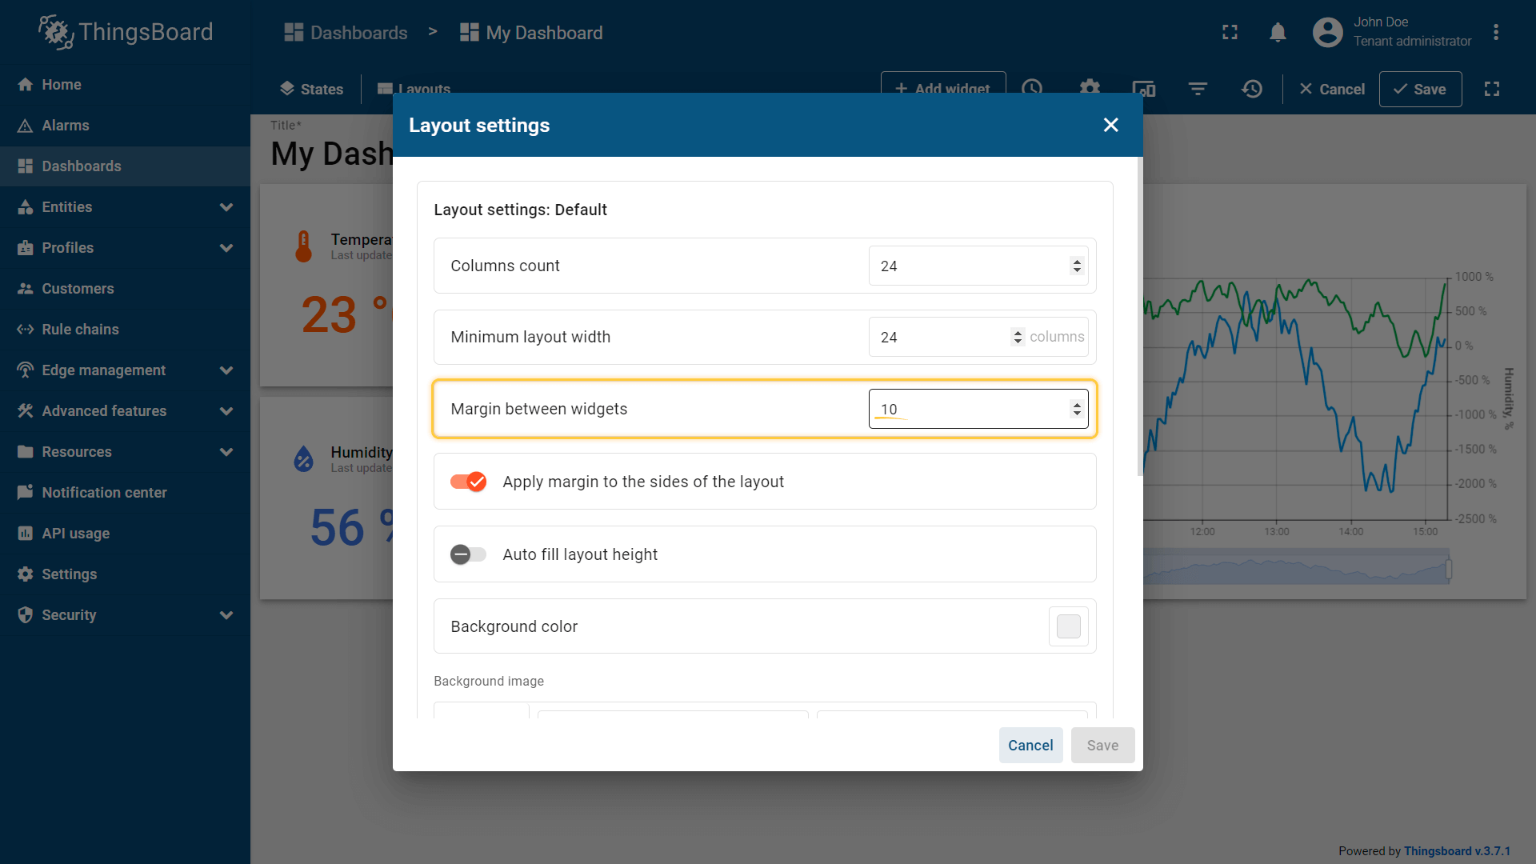Expand the Entities sidebar section

point(226,207)
